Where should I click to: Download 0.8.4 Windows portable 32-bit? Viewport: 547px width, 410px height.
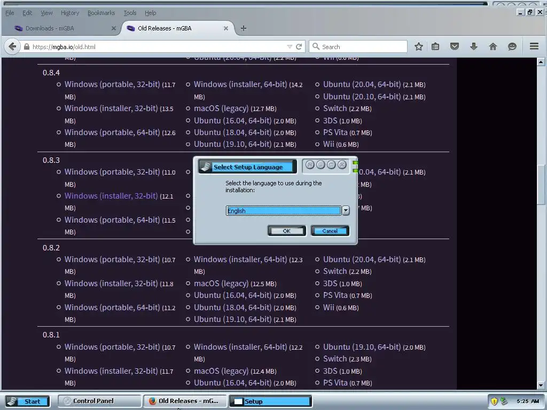click(112, 84)
